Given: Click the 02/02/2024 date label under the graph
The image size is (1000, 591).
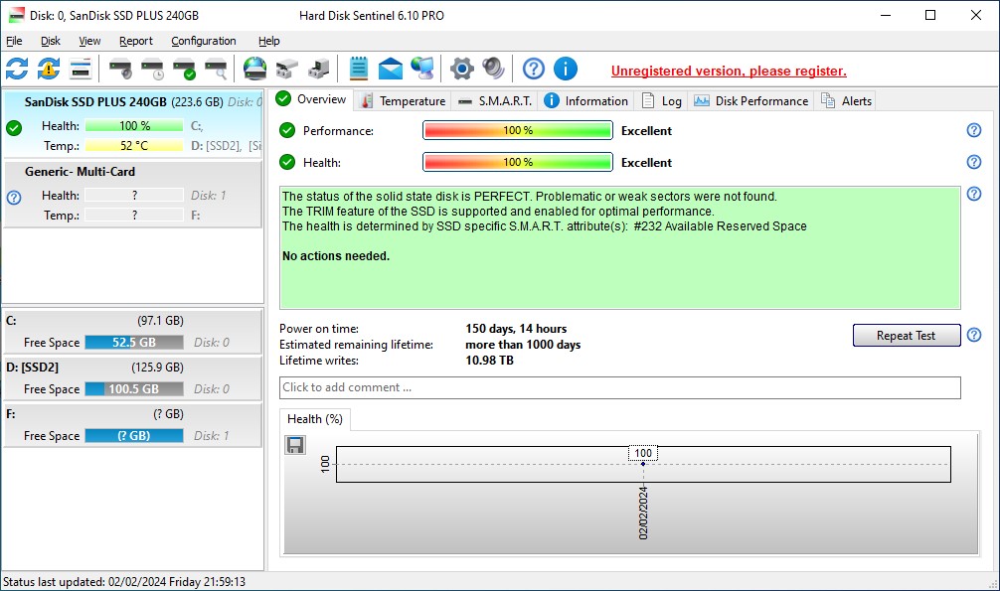Looking at the screenshot, I should 643,513.
